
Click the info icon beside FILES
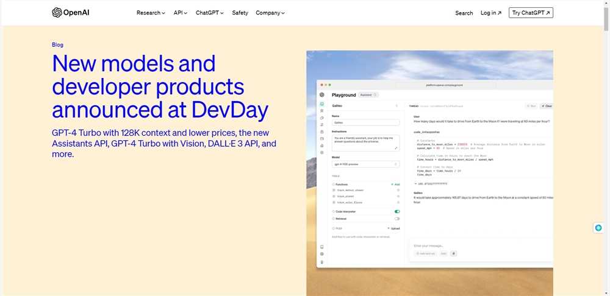click(334, 228)
